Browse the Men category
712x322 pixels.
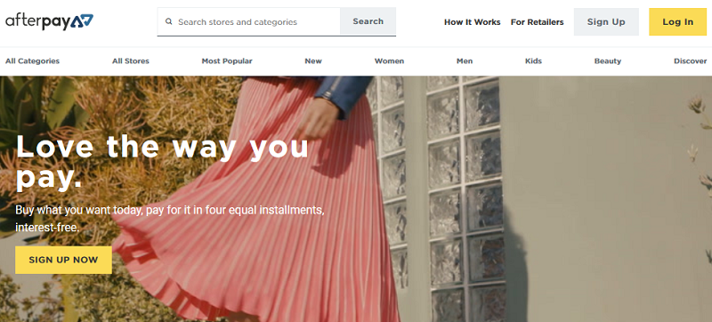(x=465, y=60)
